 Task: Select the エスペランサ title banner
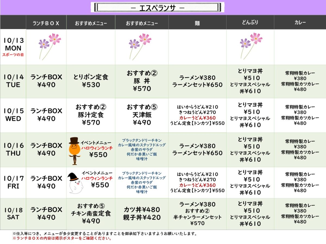pyautogui.click(x=158, y=8)
